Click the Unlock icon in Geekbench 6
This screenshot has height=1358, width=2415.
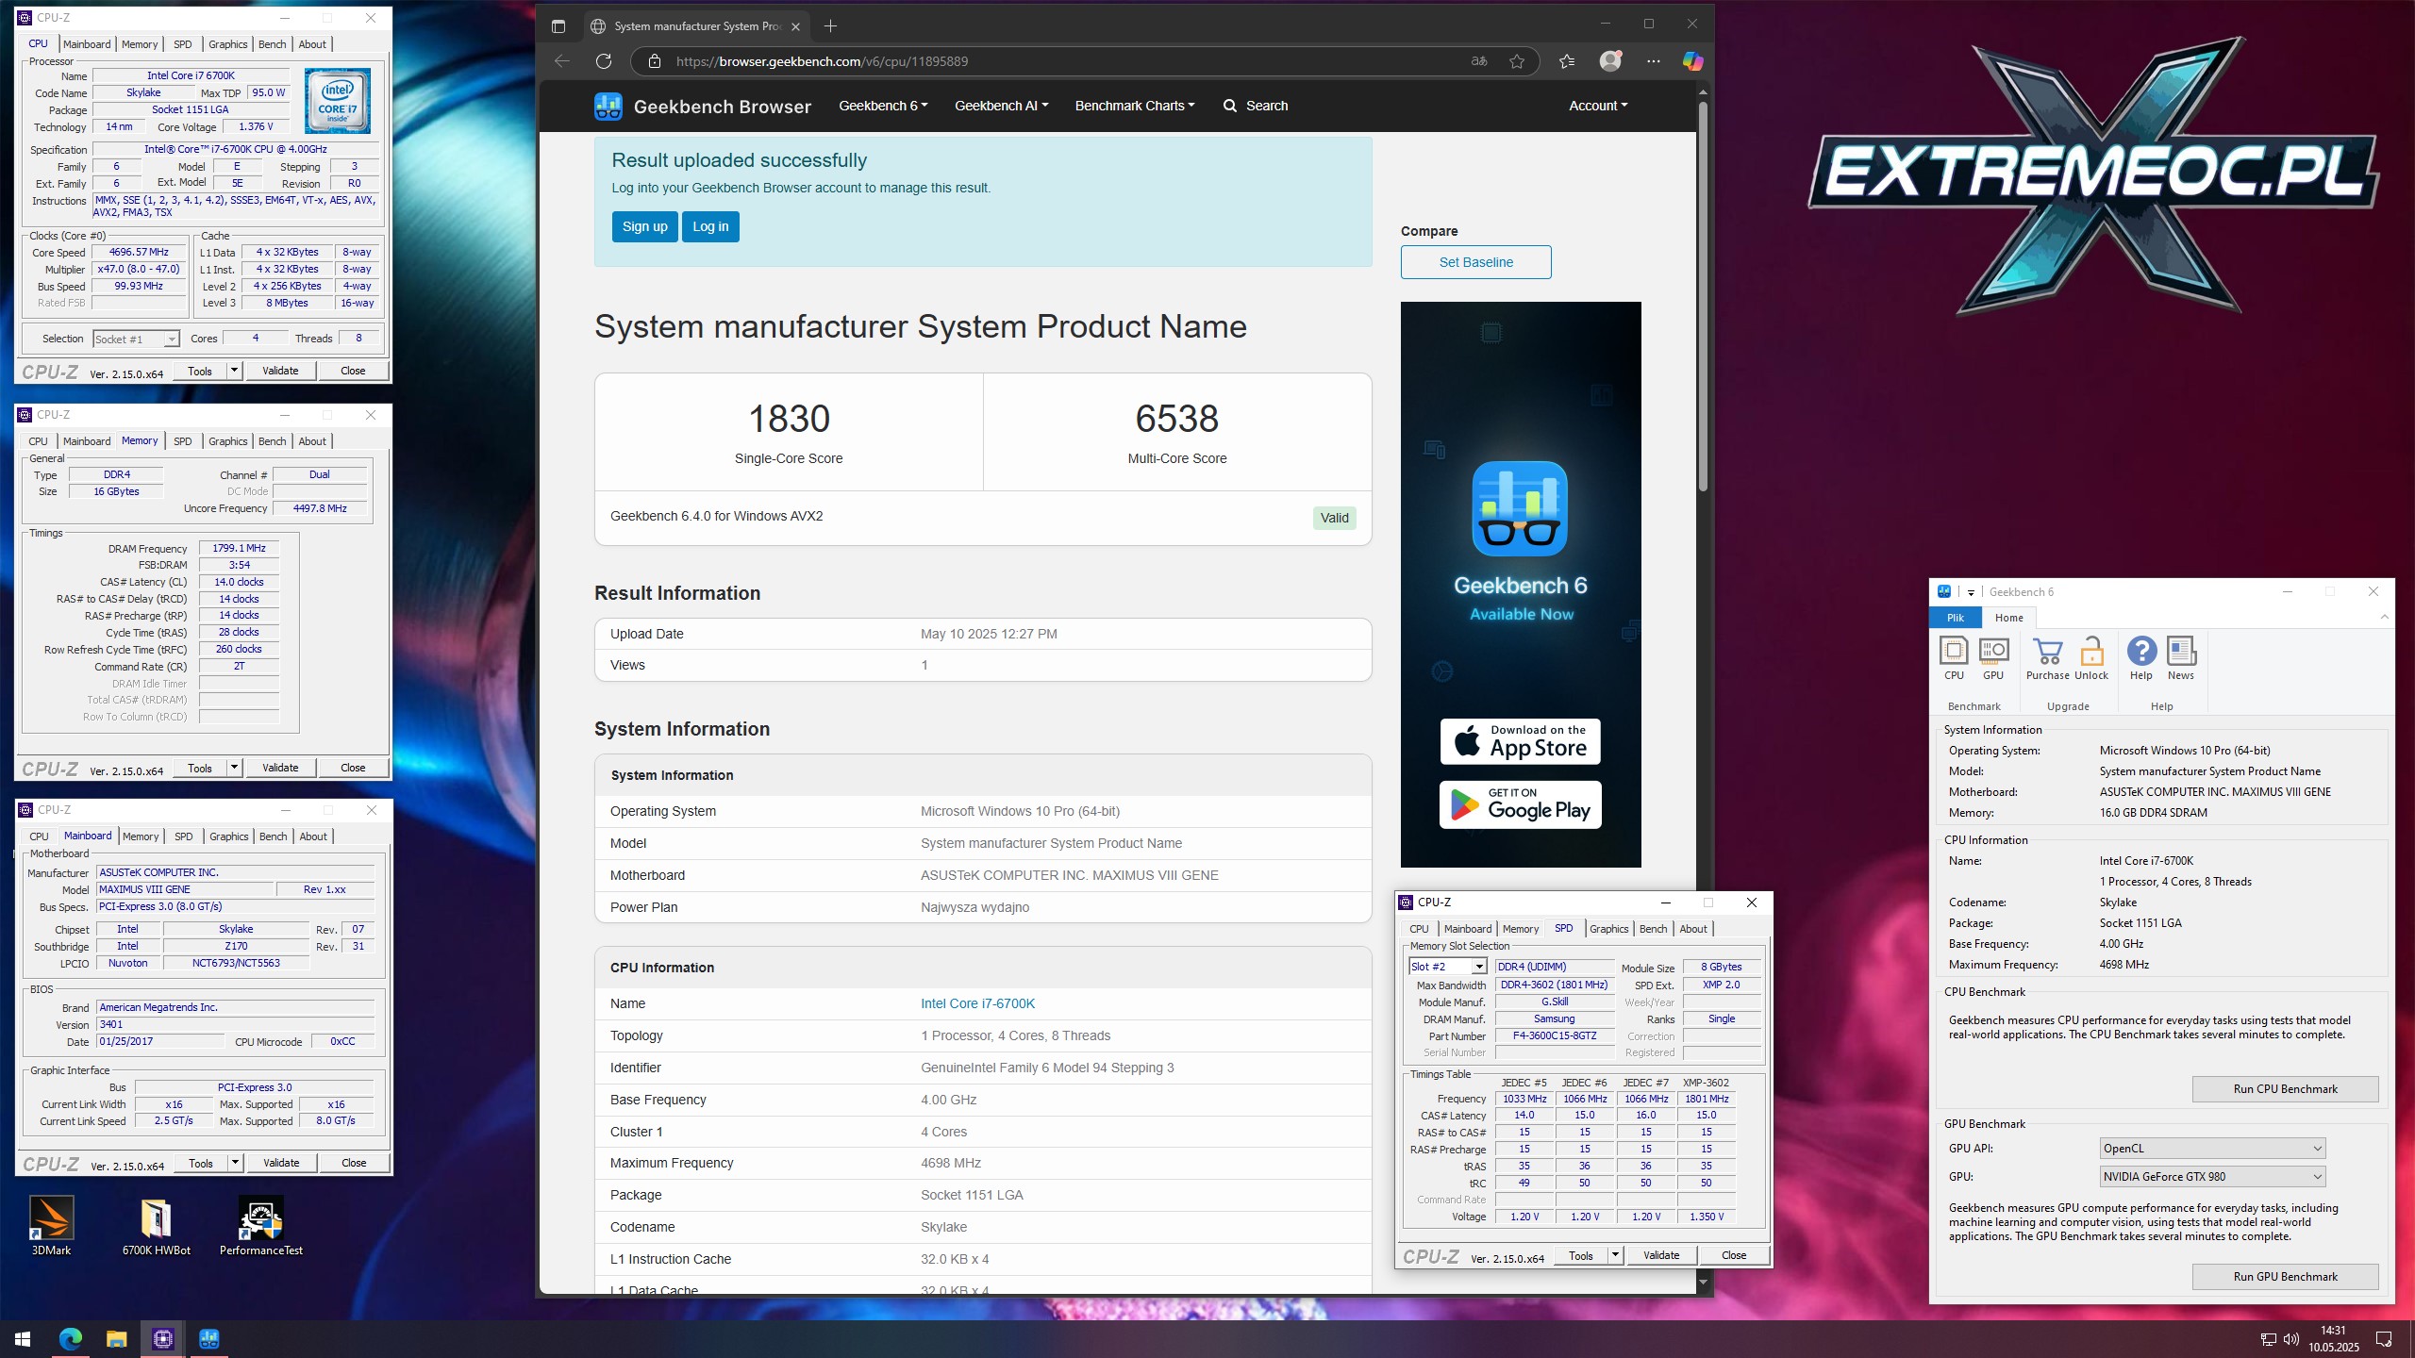[2091, 658]
